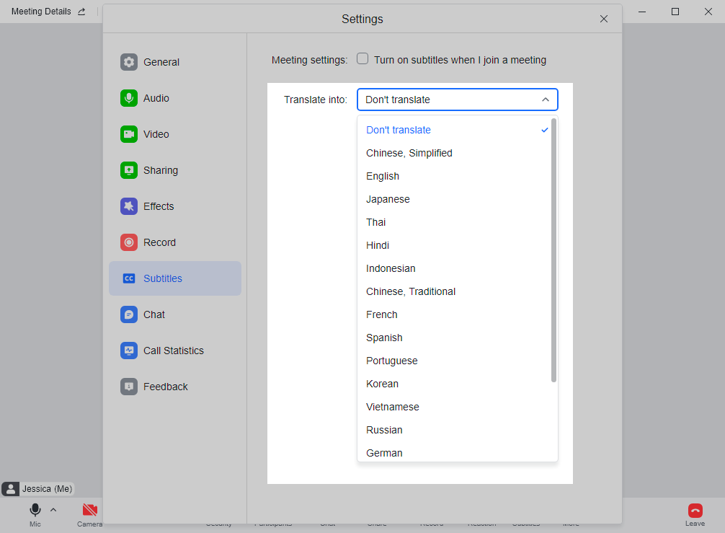The height and width of the screenshot is (533, 725).
Task: Select the Record settings icon
Action: pyautogui.click(x=129, y=242)
